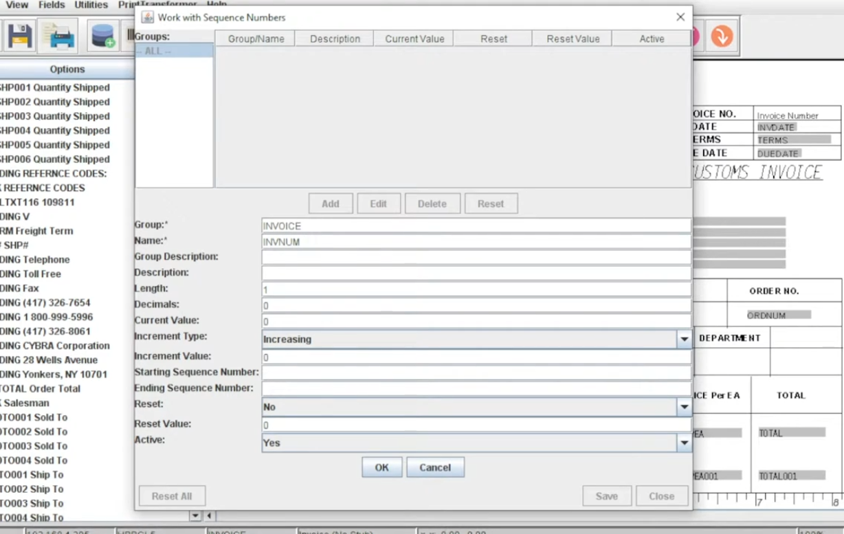Click CUSTOMS INVOICE title on form
Image resolution: width=844 pixels, height=534 pixels.
pos(757,172)
